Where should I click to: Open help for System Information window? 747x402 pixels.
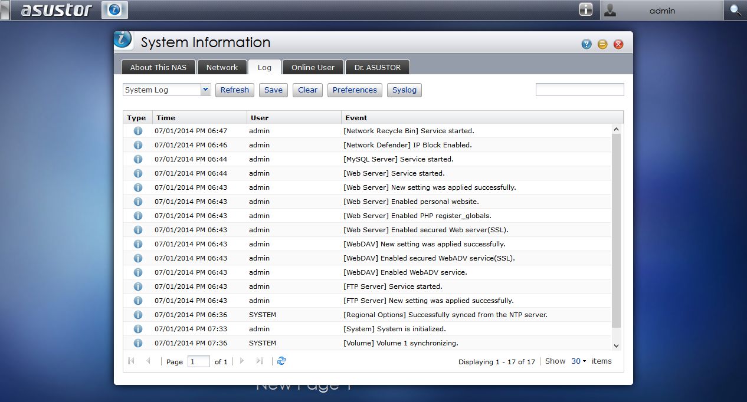pos(587,44)
